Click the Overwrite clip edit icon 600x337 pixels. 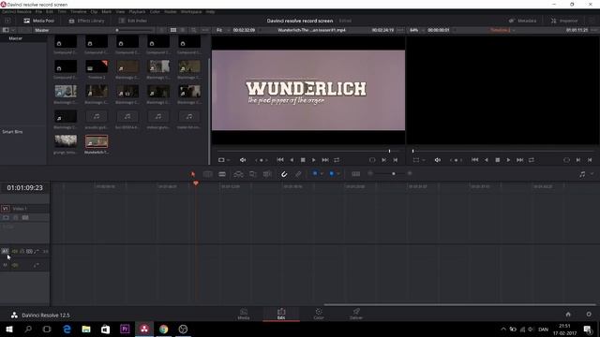point(253,174)
